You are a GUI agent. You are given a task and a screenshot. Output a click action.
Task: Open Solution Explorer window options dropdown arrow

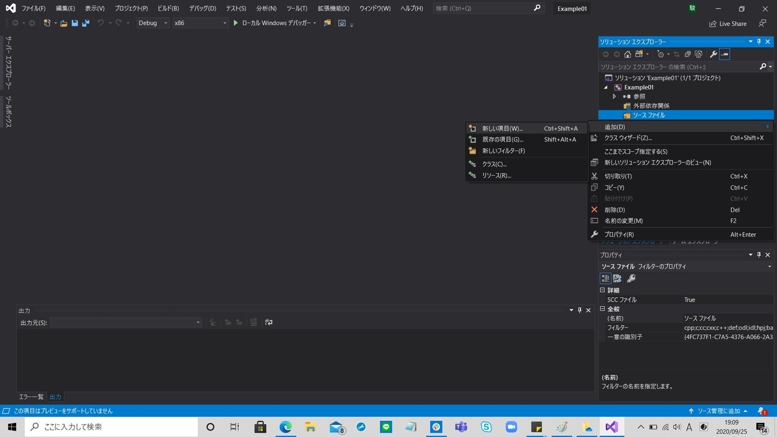tap(751, 41)
